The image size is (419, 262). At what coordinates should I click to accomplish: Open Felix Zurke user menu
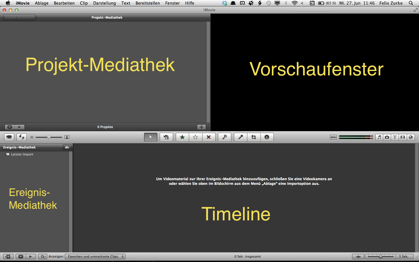coord(391,3)
